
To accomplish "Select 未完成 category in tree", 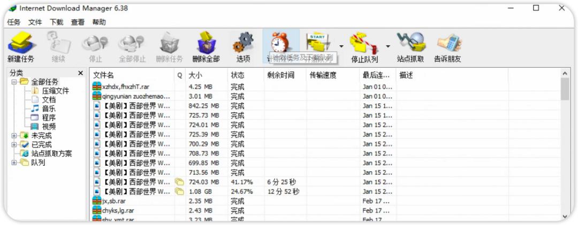I will [x=41, y=135].
